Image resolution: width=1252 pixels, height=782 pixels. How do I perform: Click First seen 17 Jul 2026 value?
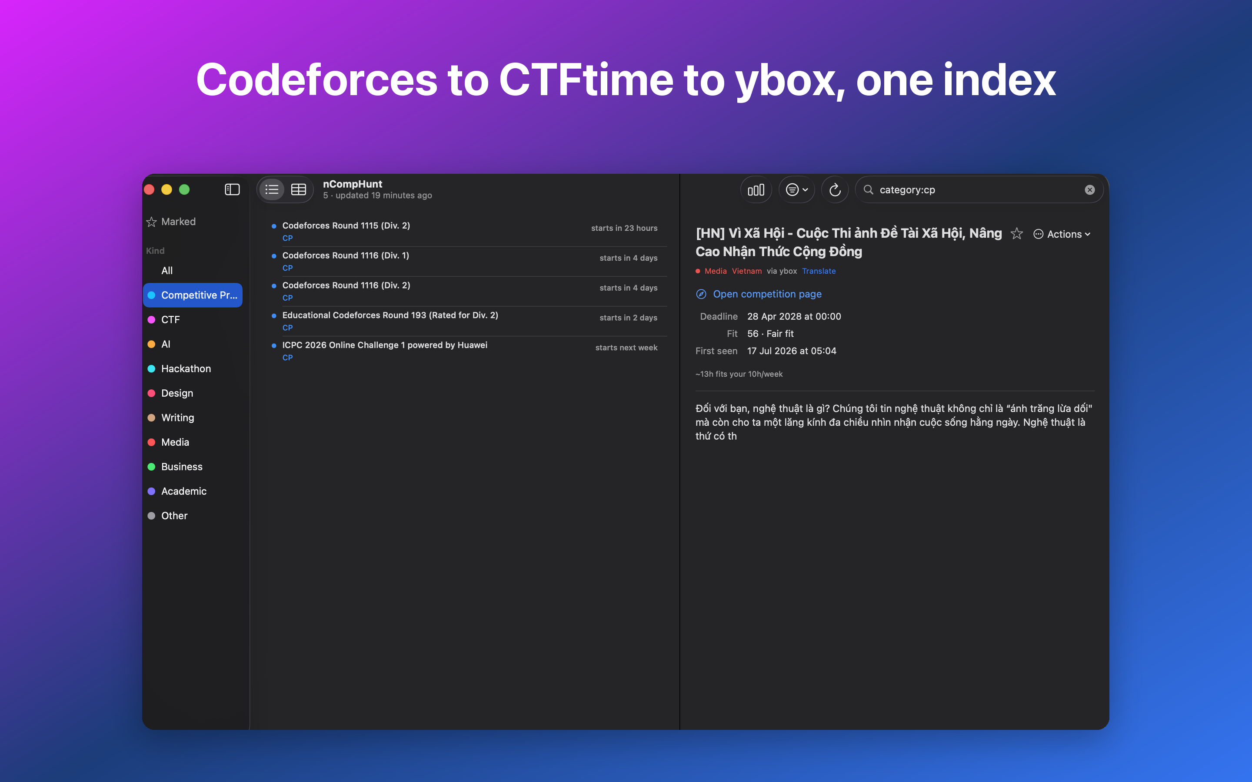792,351
